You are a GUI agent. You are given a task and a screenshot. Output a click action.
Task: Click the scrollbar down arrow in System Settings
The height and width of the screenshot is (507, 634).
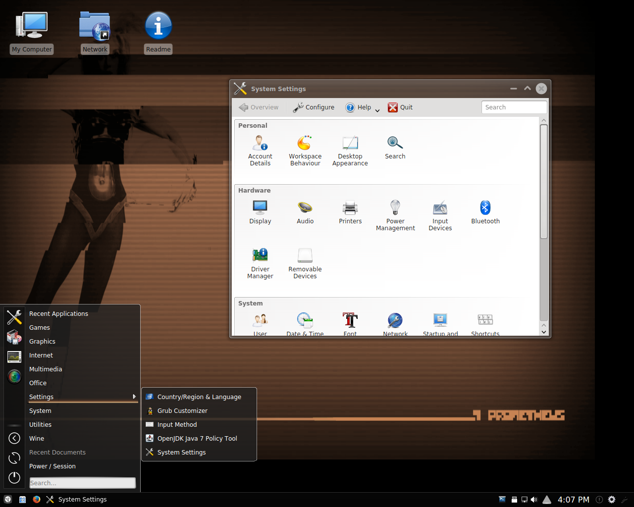tap(544, 332)
